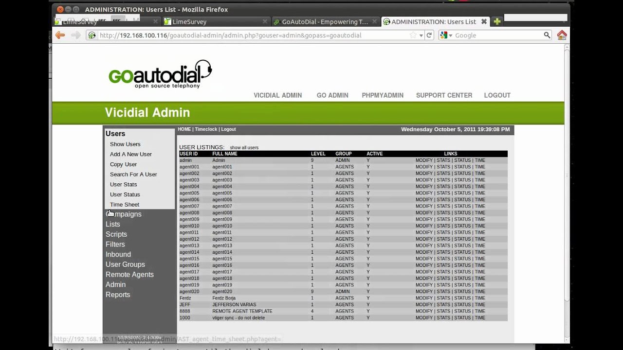Reload the page with the refresh icon
Screen dimensions: 623x350
(429, 35)
